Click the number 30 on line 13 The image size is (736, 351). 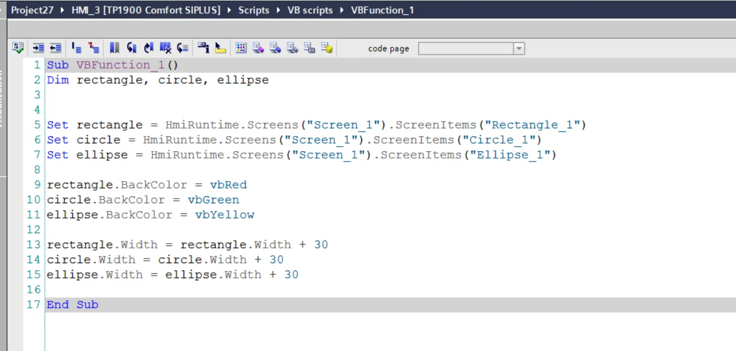[x=321, y=245]
